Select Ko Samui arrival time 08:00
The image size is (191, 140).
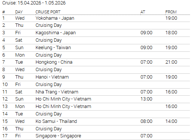146,121
